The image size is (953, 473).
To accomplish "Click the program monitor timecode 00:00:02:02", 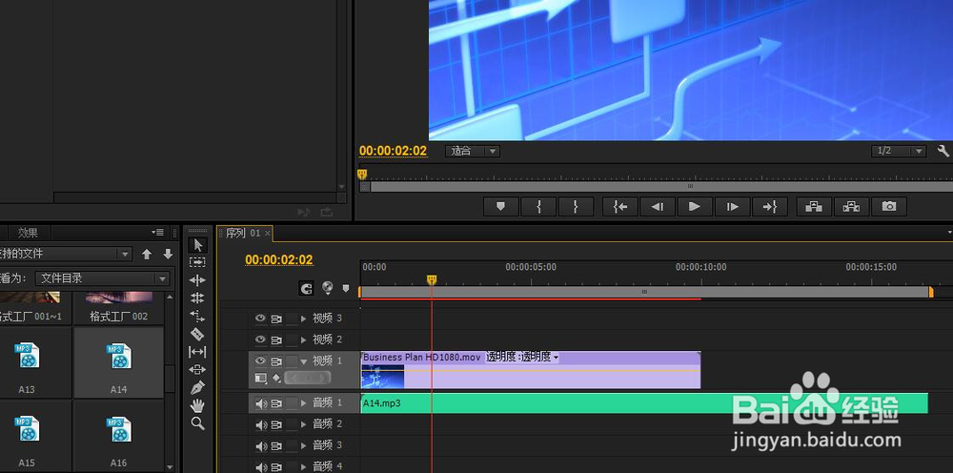I will tap(393, 151).
